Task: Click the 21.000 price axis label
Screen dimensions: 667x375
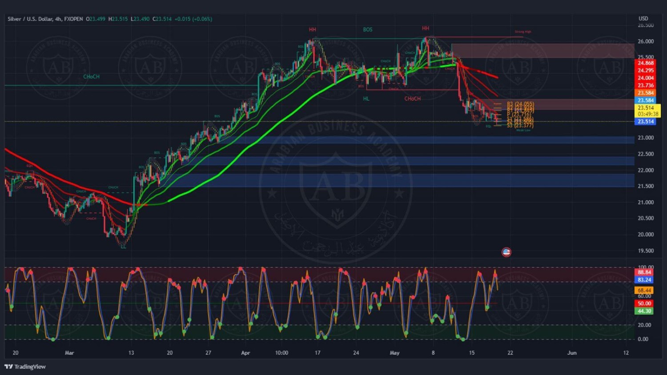Action: pos(646,202)
